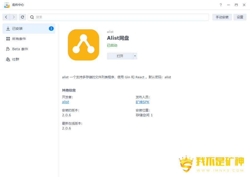The width and height of the screenshot is (250, 177).
Task: Open 设置 settings
Action: (x=240, y=17)
